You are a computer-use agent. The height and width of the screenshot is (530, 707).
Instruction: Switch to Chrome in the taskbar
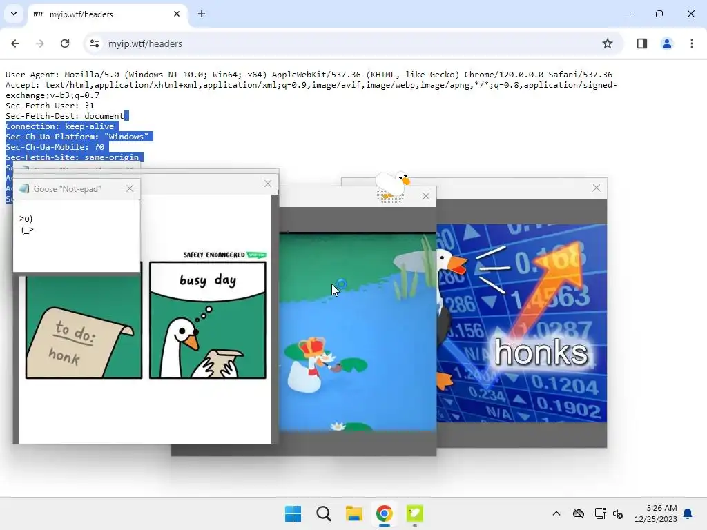[384, 513]
